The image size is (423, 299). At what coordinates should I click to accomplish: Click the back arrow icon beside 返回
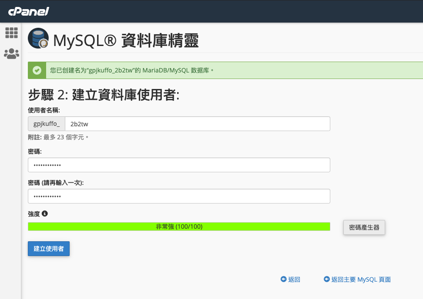[284, 279]
